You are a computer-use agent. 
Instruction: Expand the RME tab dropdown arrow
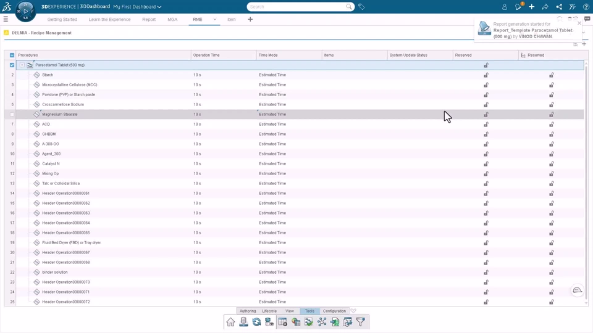(215, 19)
